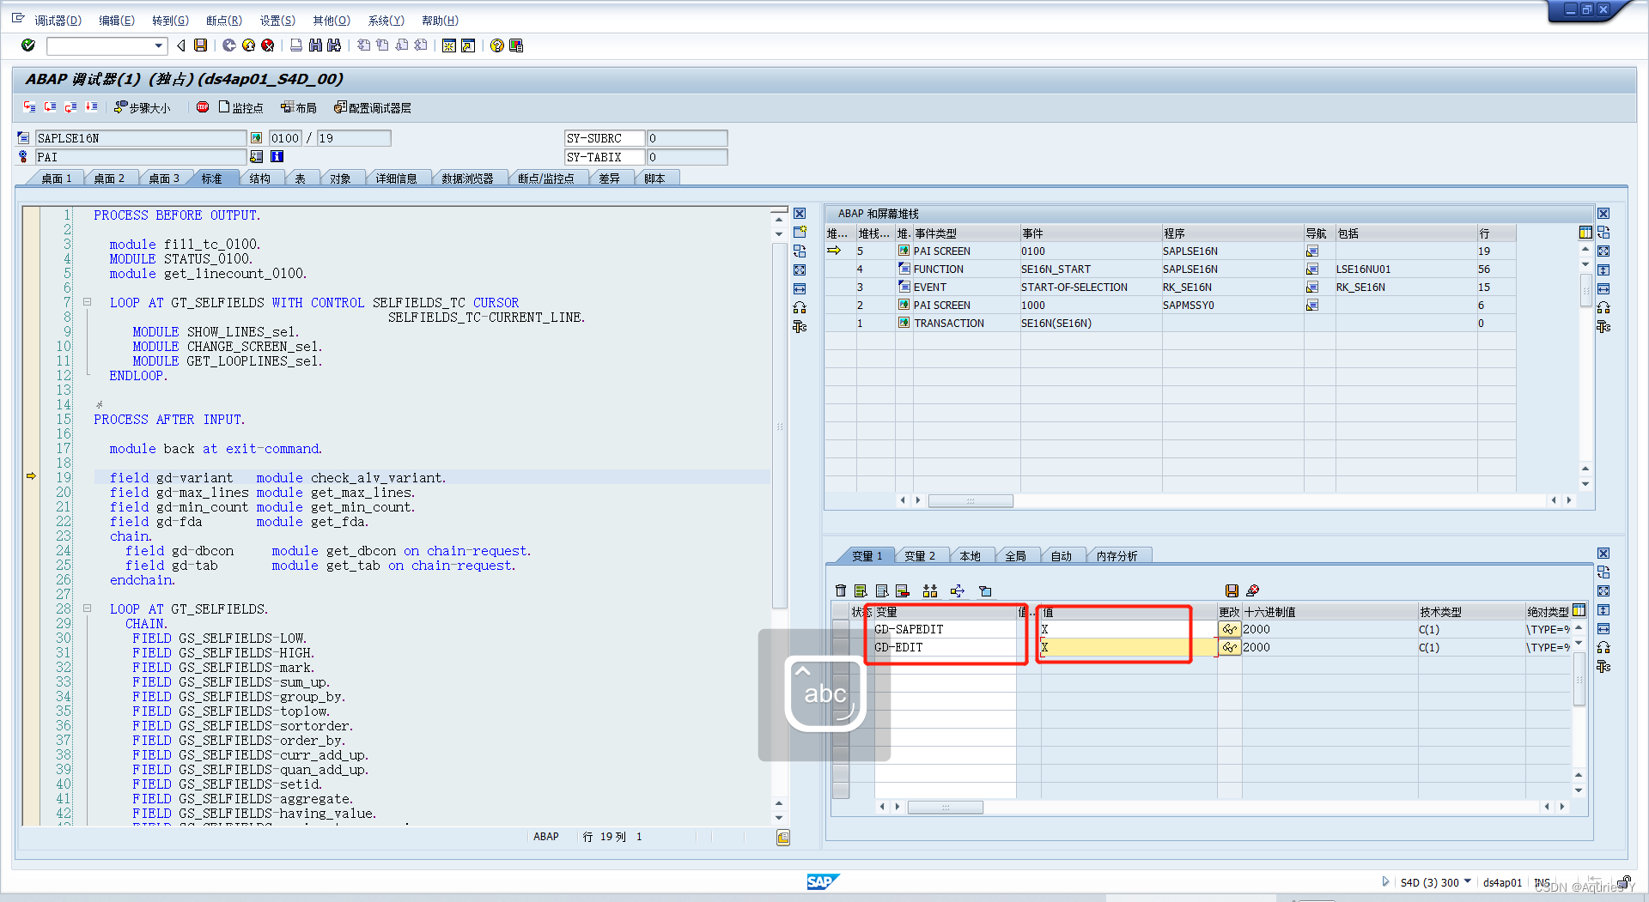Close the variables tool via its X icon

point(1603,554)
